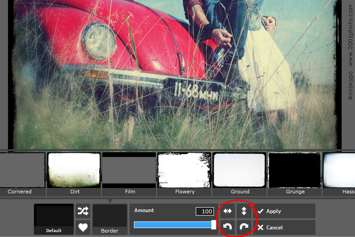The width and height of the screenshot is (355, 237).
Task: Click the shuffle randomize icon
Action: coord(83,211)
